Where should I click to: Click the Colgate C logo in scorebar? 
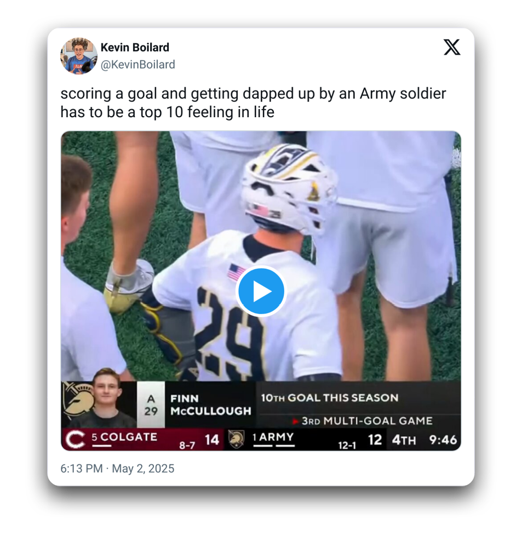[74, 440]
